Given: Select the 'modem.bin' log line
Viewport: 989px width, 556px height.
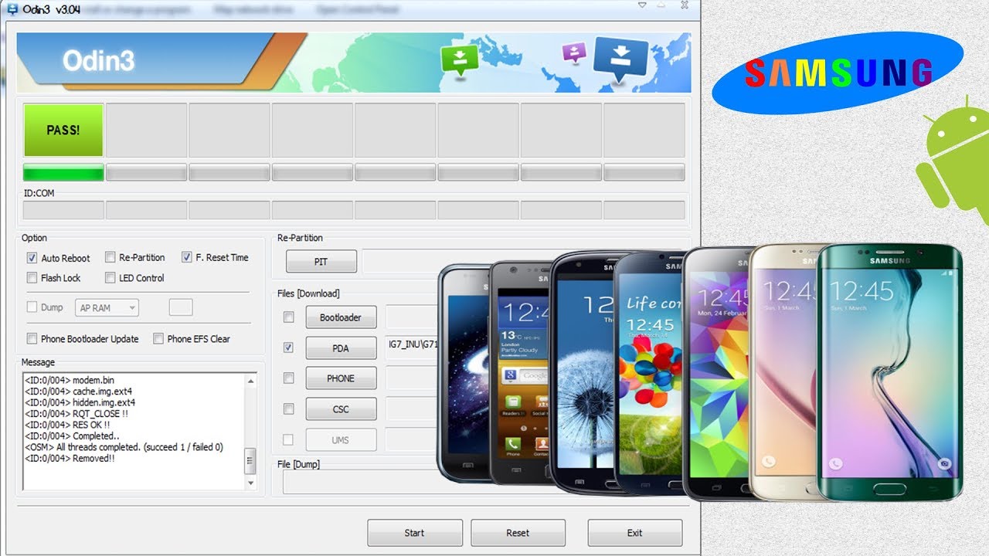Looking at the screenshot, I should [x=70, y=380].
